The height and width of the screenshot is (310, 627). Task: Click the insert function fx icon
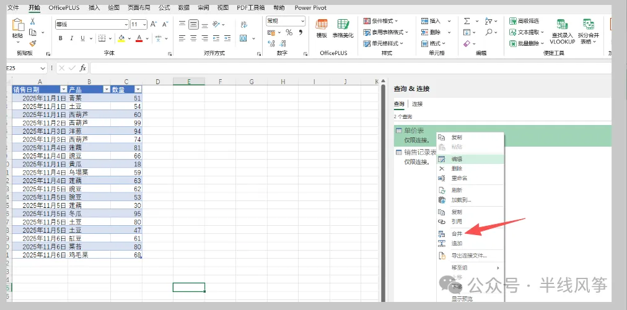pyautogui.click(x=83, y=68)
